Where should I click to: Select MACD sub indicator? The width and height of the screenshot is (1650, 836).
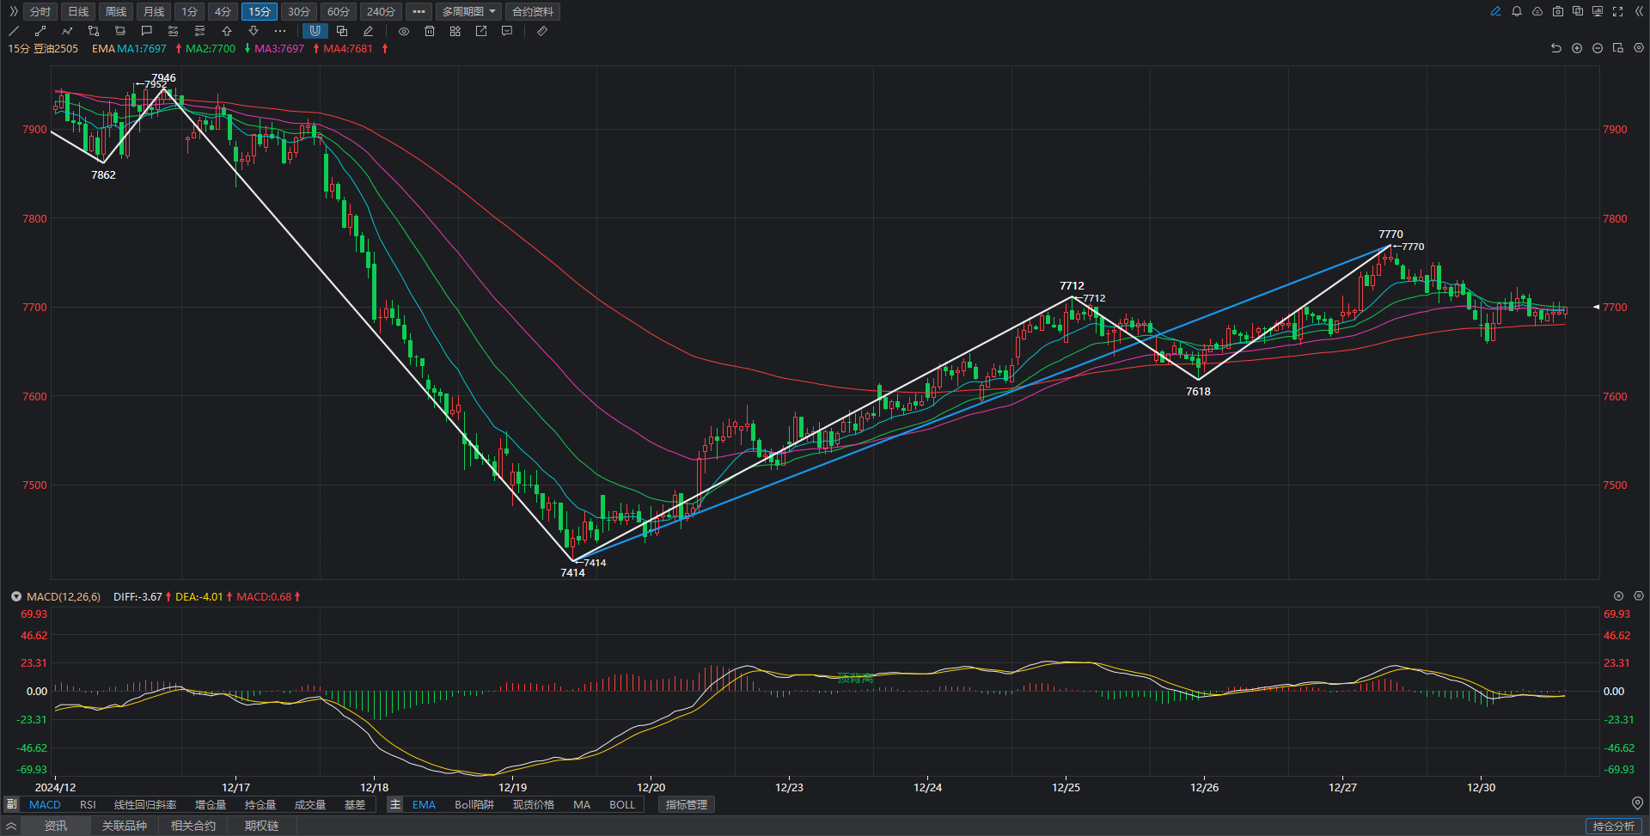45,804
